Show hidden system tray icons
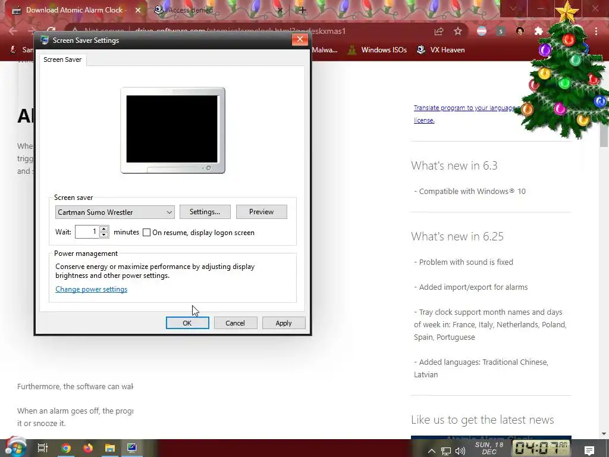 pyautogui.click(x=432, y=451)
